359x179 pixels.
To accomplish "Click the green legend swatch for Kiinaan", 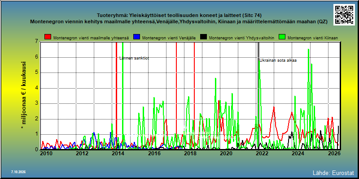I will pos(282,37).
